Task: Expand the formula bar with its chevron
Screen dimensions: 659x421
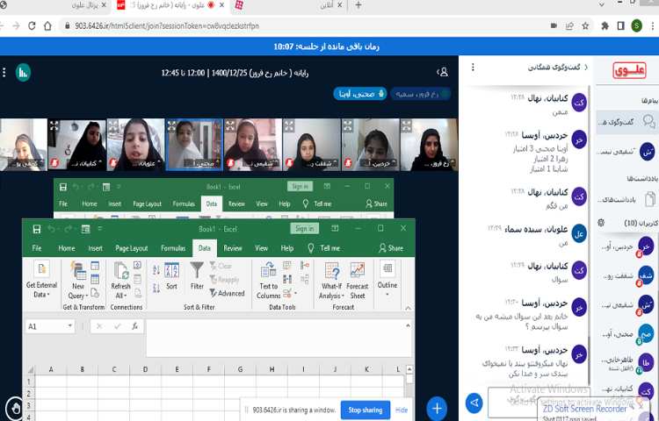Action: [408, 325]
